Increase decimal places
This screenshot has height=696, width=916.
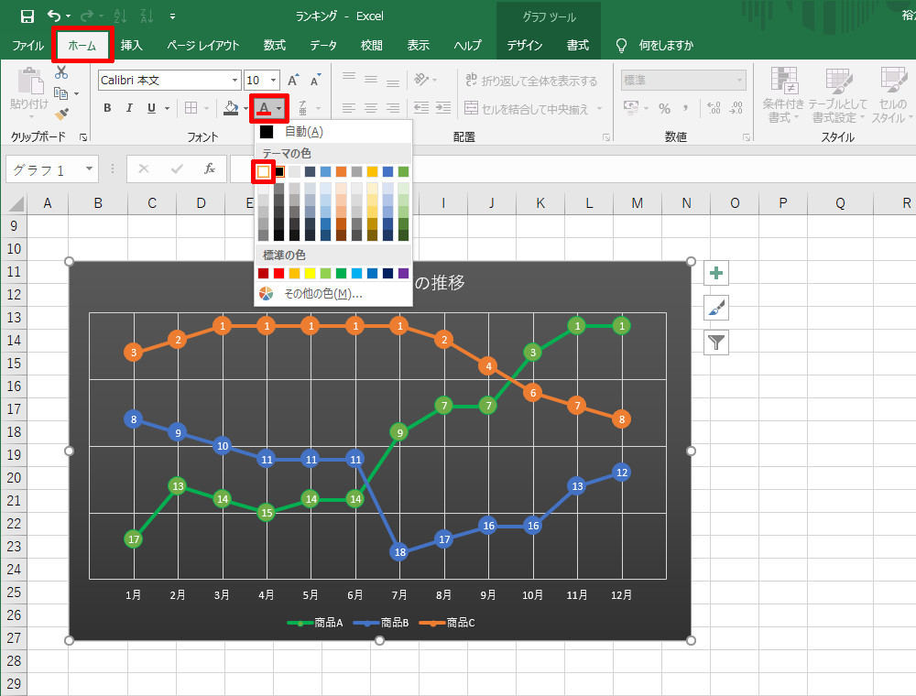(x=714, y=108)
